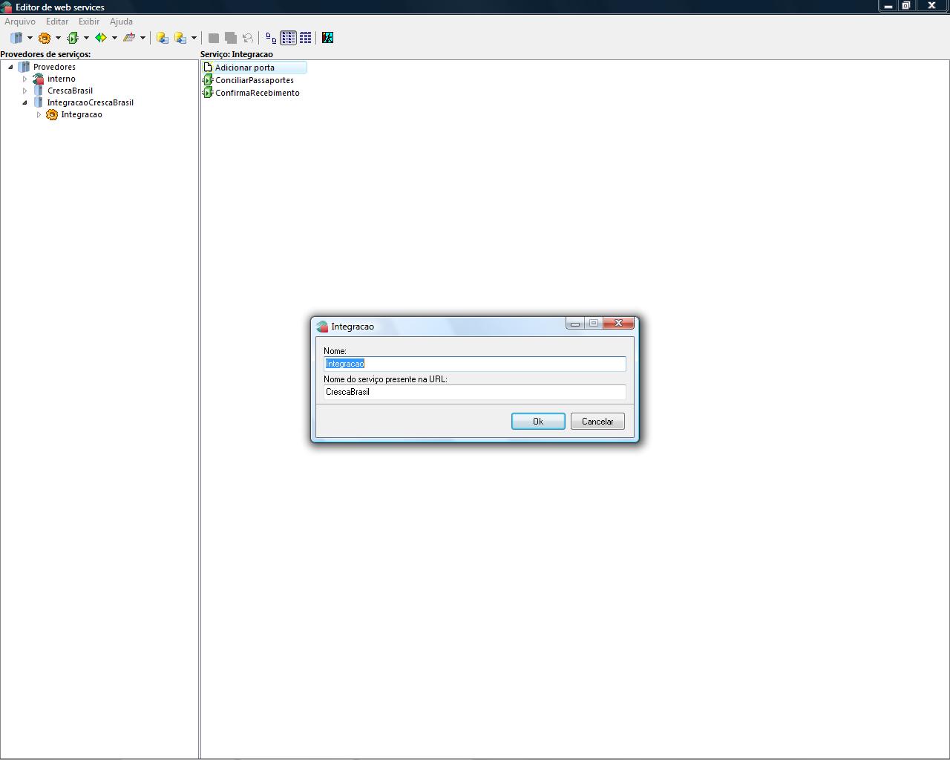Screen dimensions: 950x760
Task: Open dropdown arrow next to green port icon
Action: pos(86,38)
